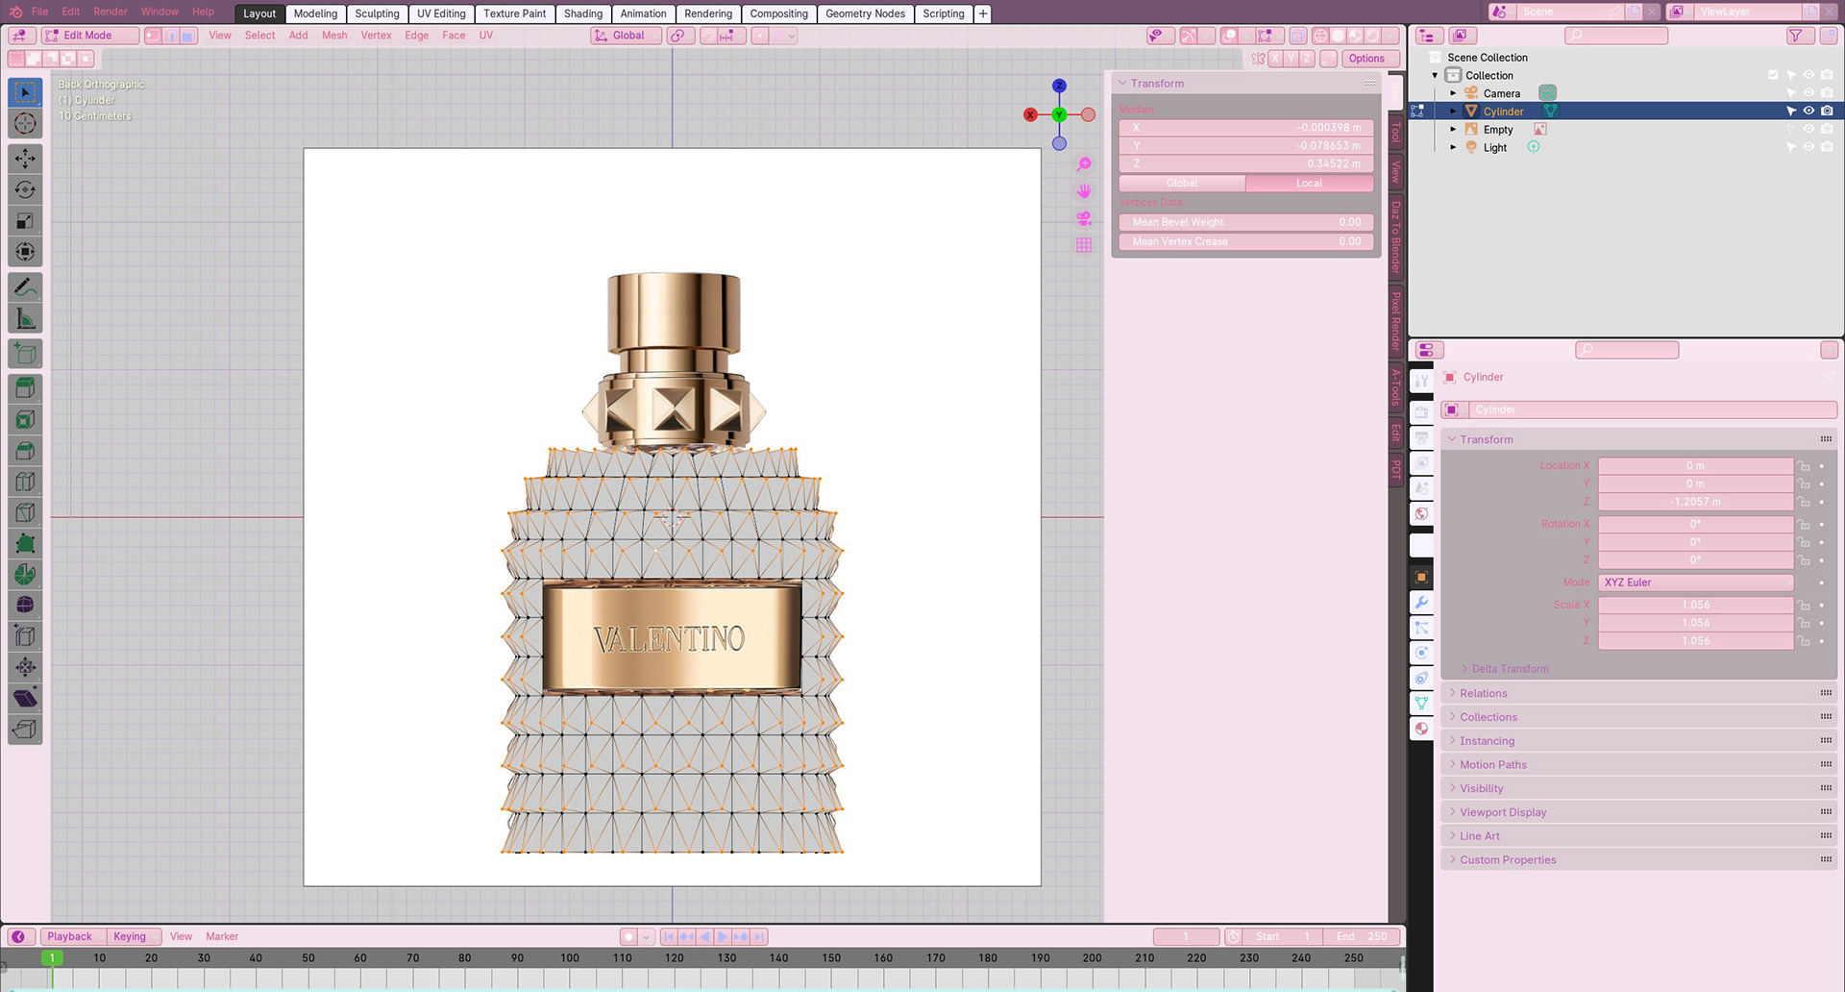This screenshot has height=992, width=1845.
Task: Activate the Rotate tool
Action: (25, 190)
